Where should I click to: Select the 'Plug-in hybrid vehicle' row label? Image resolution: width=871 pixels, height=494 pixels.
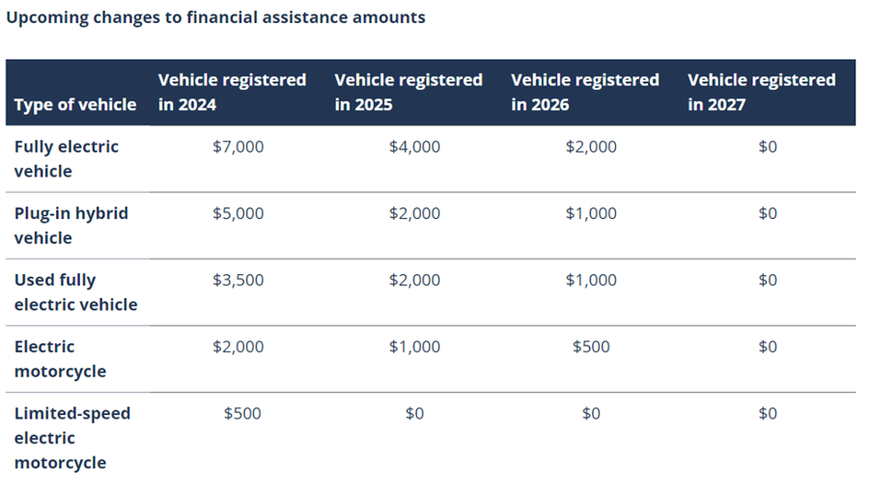71,226
